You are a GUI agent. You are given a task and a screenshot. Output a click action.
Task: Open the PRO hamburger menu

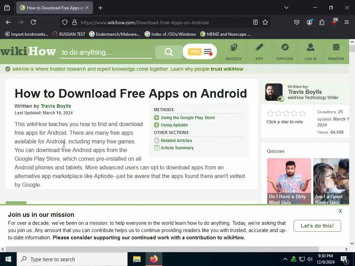200,52
